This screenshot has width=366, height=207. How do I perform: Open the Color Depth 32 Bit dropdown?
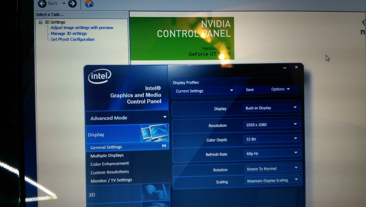(271, 139)
